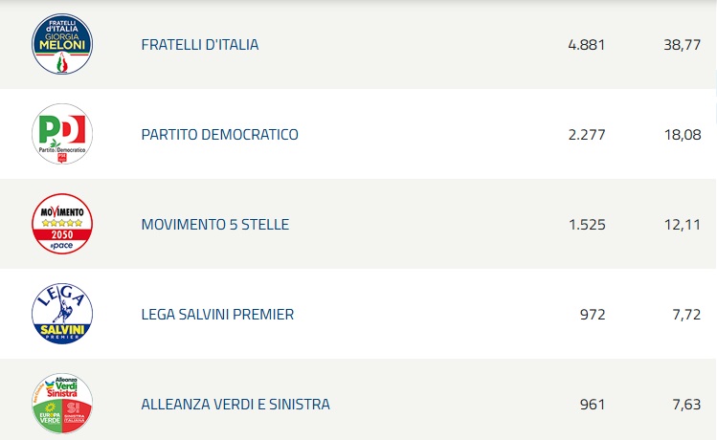Click the Lega Salvini Premier logo
The image size is (717, 440).
(x=62, y=314)
